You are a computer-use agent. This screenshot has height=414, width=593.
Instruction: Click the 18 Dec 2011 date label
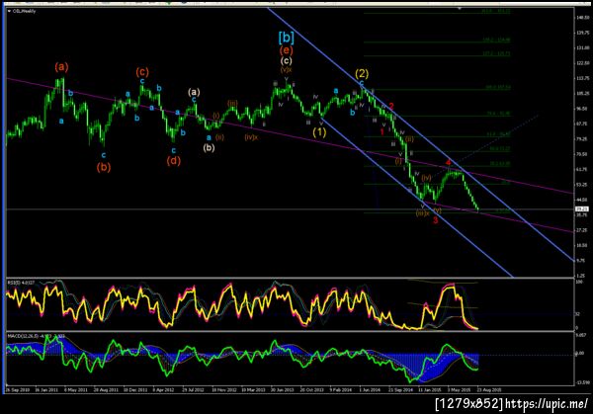coord(136,389)
